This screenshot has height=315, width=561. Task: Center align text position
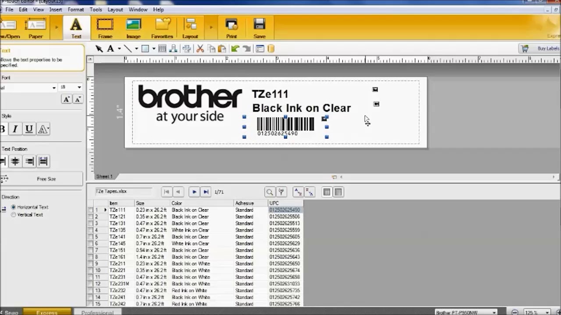pyautogui.click(x=15, y=161)
